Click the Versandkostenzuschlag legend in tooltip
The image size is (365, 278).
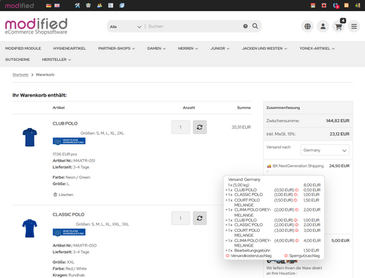pos(248,256)
